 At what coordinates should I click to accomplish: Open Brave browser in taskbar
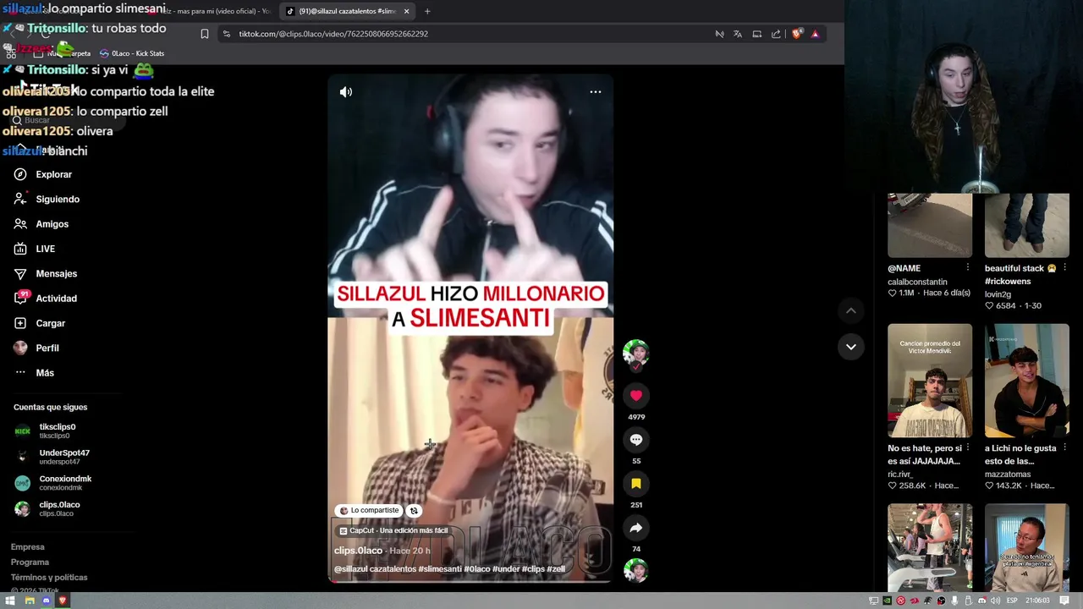[63, 601]
